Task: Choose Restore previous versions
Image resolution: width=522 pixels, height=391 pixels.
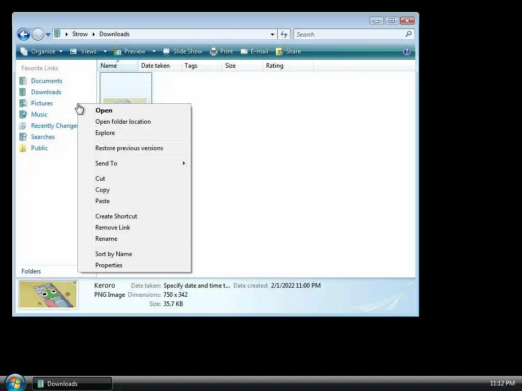Action: [x=135, y=148]
